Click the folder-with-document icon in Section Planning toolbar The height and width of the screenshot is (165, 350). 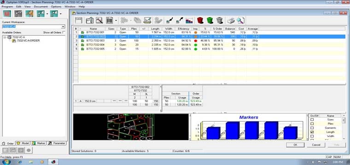(x=89, y=21)
